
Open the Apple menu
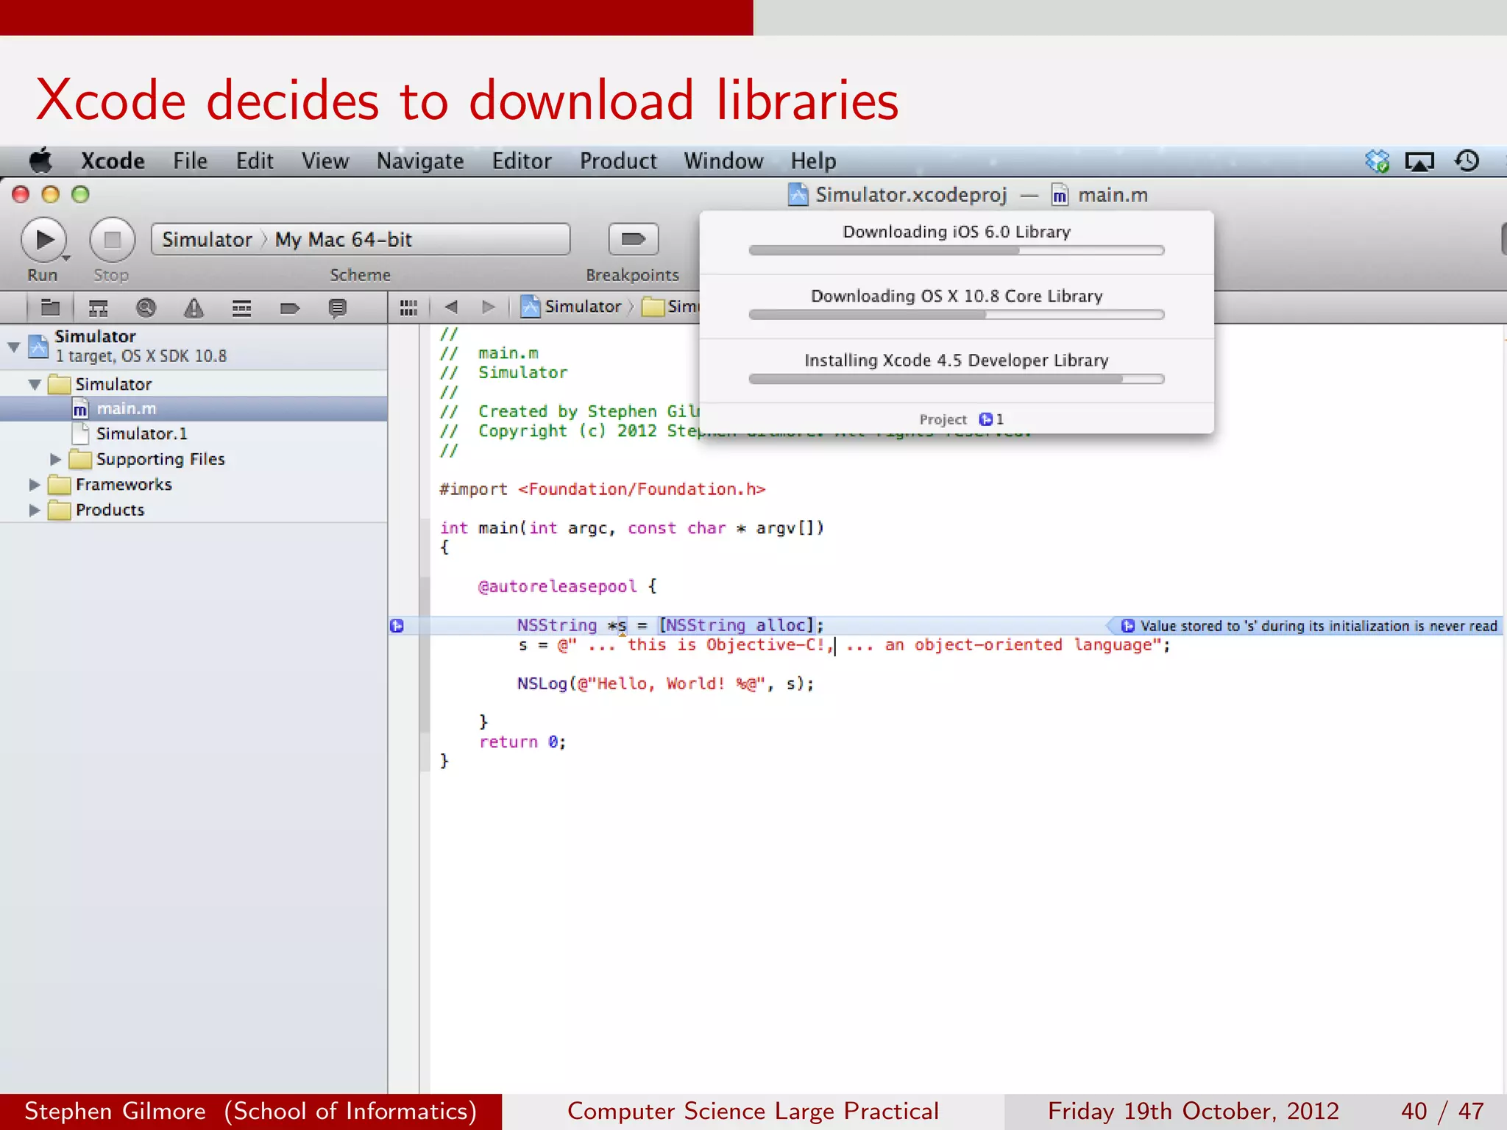pyautogui.click(x=41, y=160)
